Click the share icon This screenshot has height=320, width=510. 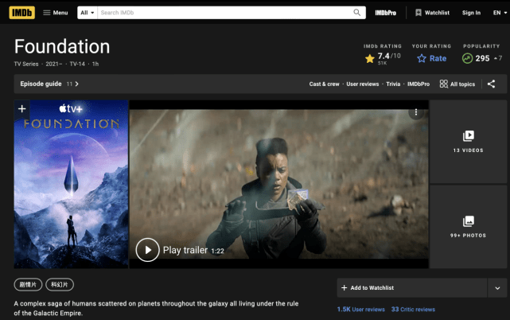[491, 84]
